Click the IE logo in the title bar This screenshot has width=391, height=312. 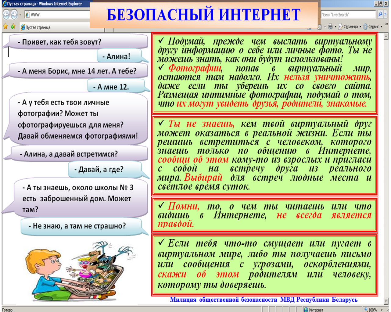(x=4, y=4)
